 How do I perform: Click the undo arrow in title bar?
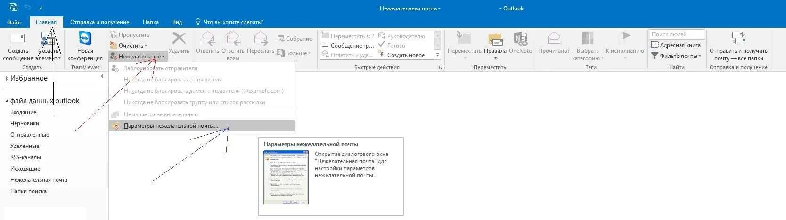27,8
